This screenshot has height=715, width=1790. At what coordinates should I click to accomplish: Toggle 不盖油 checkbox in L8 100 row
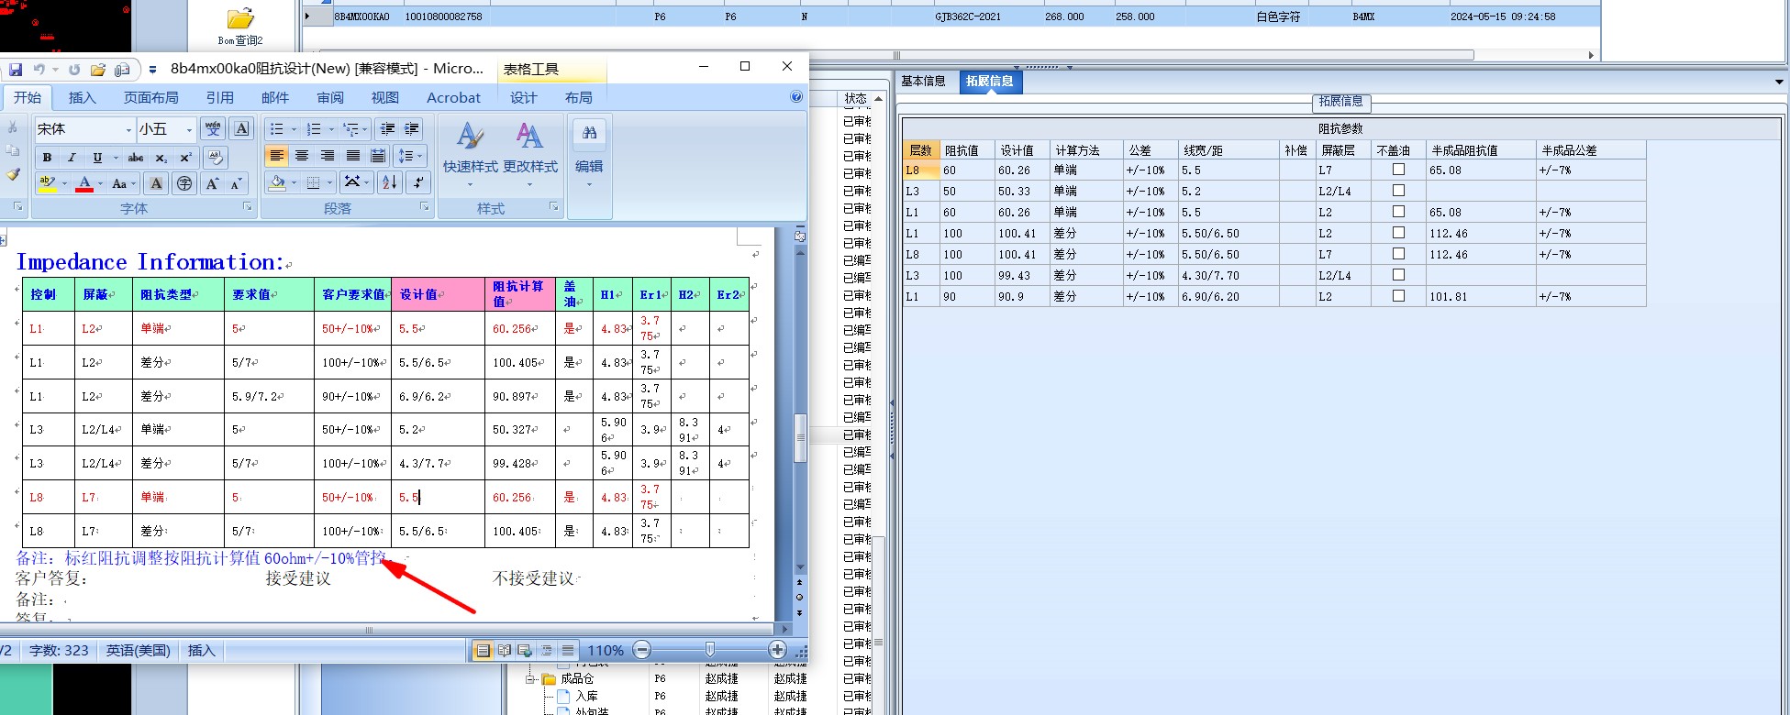tap(1398, 254)
